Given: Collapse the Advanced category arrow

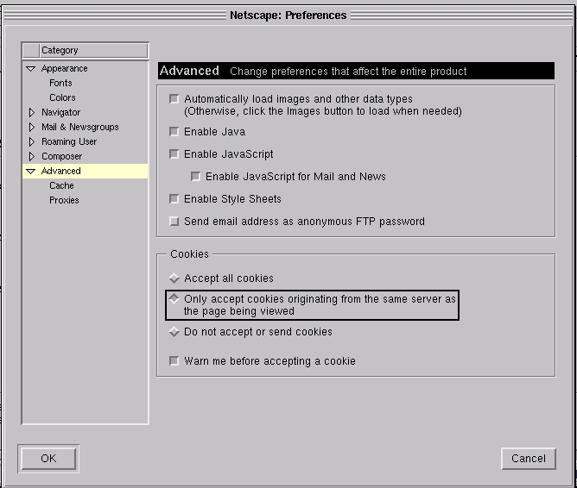Looking at the screenshot, I should pos(32,172).
